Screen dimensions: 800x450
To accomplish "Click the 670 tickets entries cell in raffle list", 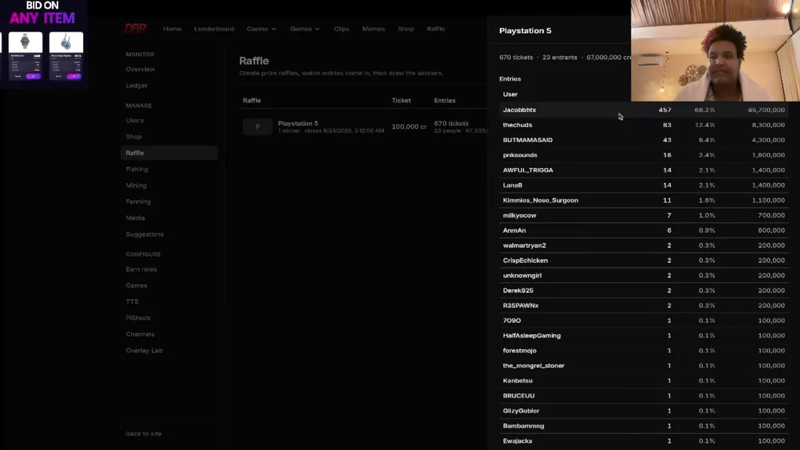I will [451, 124].
